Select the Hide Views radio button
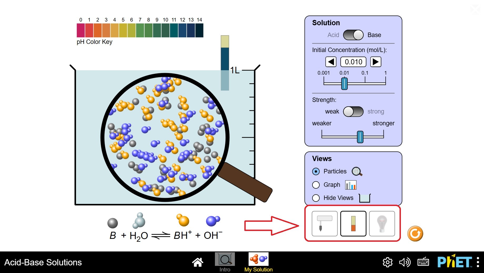 (x=316, y=198)
